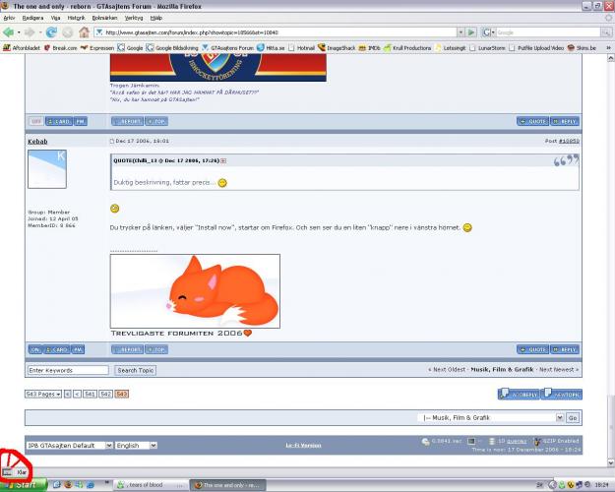Image resolution: width=615 pixels, height=492 pixels.
Task: Click the Quote button on Kebab's post
Action: click(x=533, y=349)
